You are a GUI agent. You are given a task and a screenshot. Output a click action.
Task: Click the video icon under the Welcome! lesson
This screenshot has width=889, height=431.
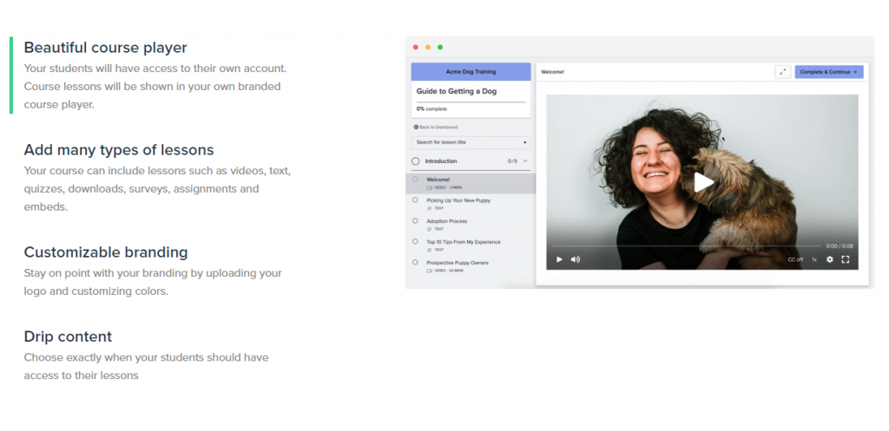[429, 187]
